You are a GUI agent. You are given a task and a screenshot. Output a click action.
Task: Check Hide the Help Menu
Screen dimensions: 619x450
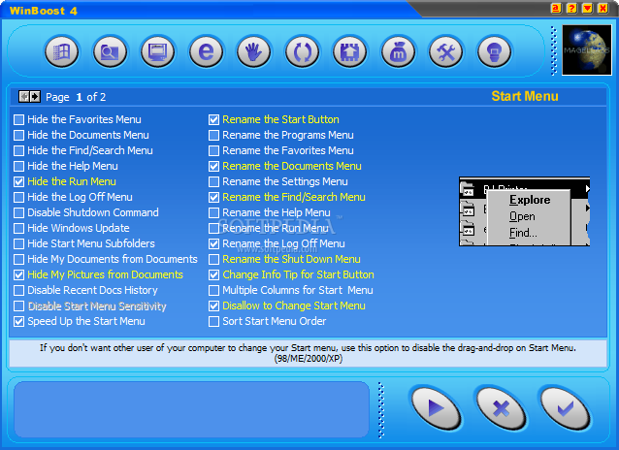[18, 166]
